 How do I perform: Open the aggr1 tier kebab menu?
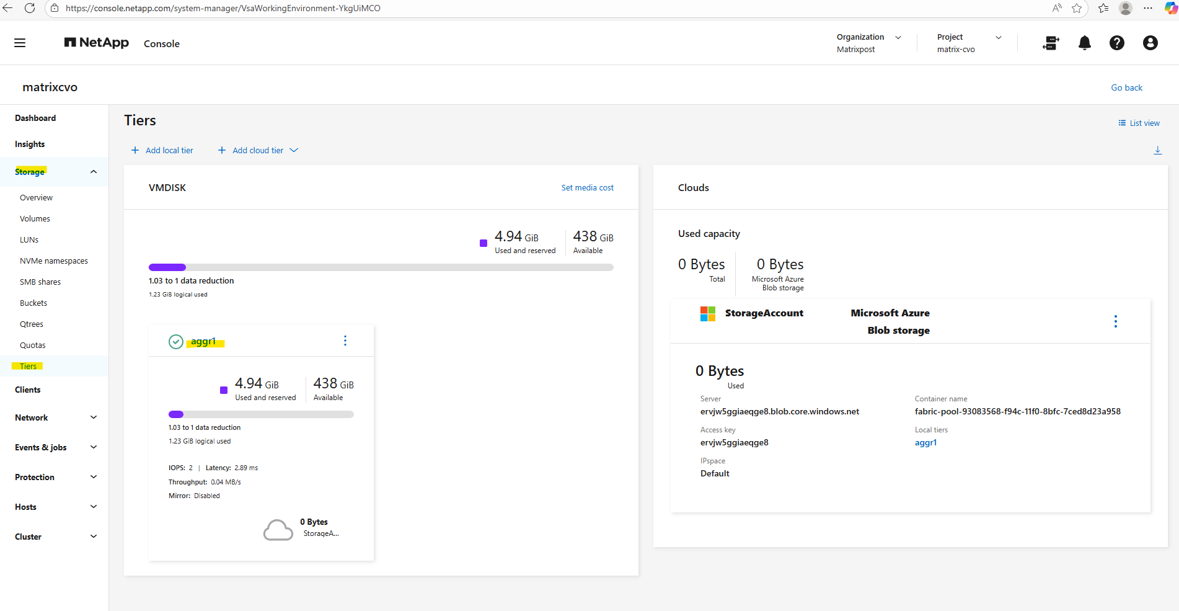click(x=345, y=341)
